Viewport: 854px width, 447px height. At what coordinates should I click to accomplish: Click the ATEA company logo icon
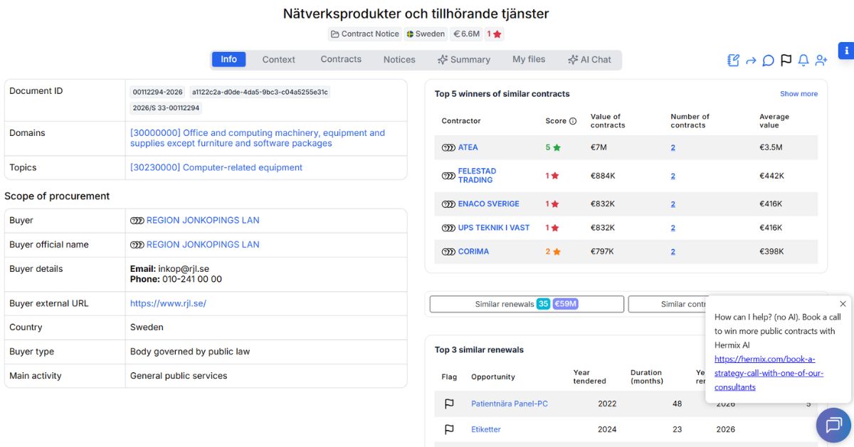(449, 147)
